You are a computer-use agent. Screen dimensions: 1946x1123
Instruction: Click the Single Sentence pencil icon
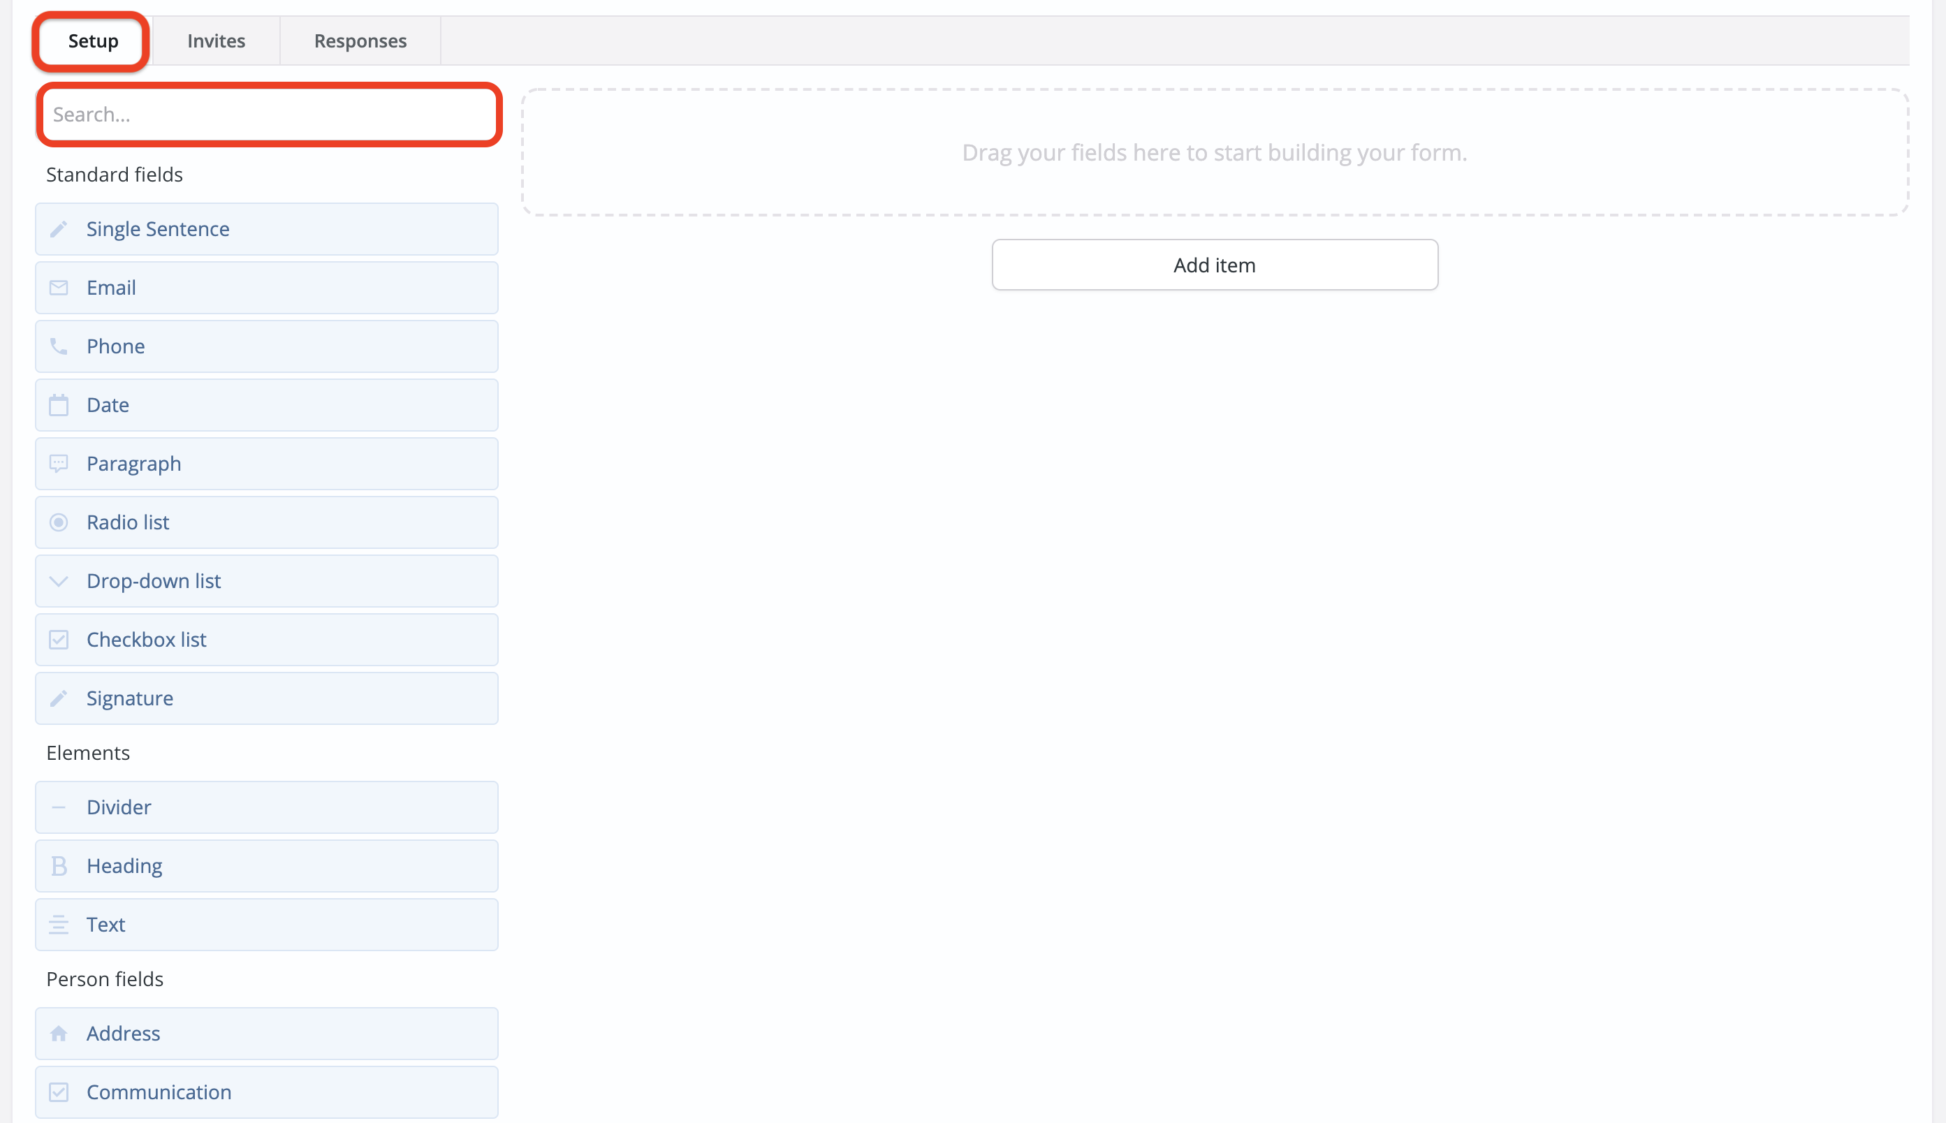(59, 228)
